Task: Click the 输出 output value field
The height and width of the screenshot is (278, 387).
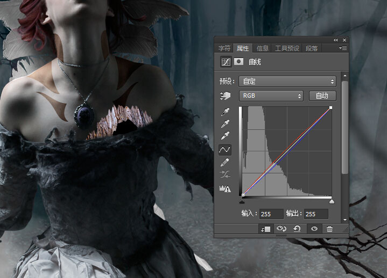Action: (316, 214)
